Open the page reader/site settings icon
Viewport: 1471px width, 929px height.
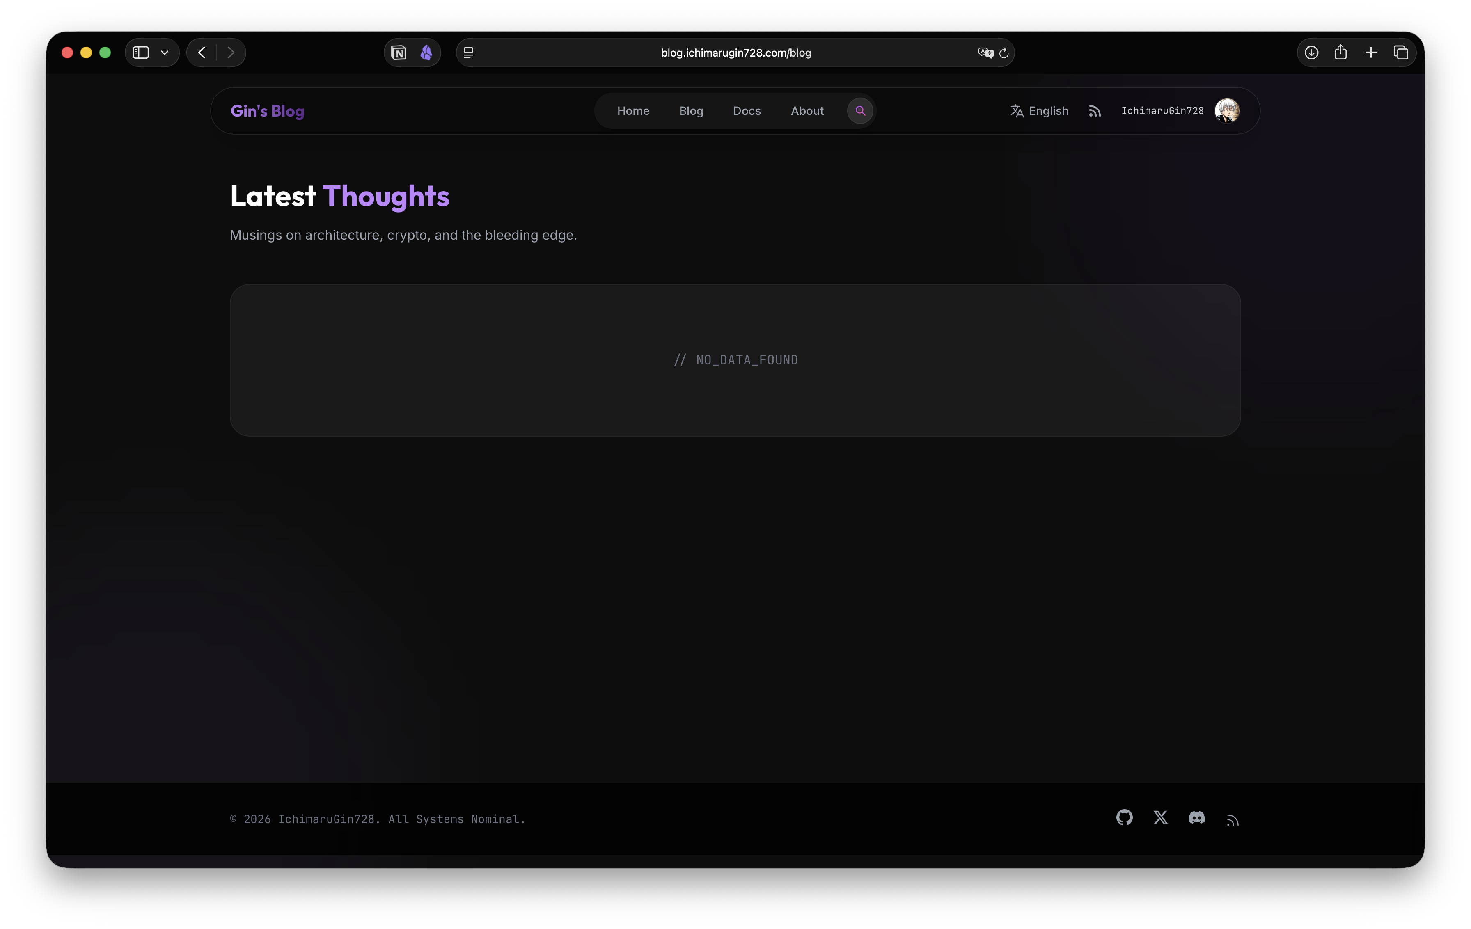(x=469, y=53)
